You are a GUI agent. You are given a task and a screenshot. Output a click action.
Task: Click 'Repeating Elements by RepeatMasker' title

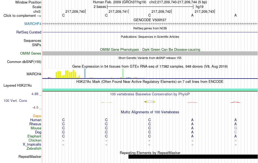(150, 153)
